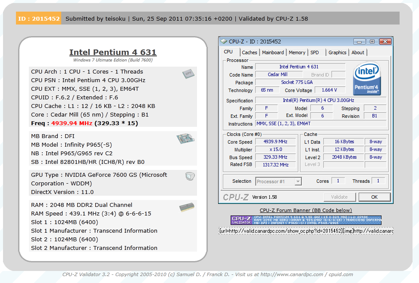Click the Instructions field MMX, SSE, EM64T
Image resolution: width=419 pixels, height=283 pixels.
321,123
